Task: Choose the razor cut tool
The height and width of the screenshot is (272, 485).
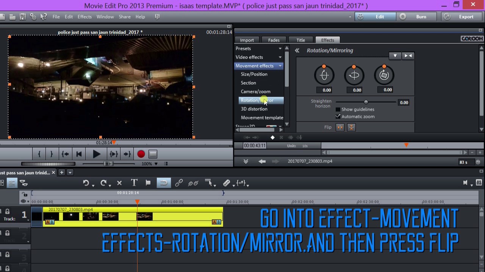Action: coord(226,183)
